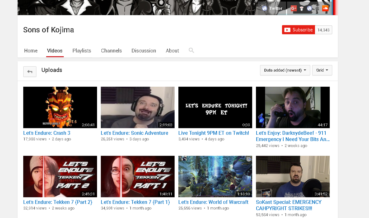Click the 3,494 views text
This screenshot has height=218, width=369.
point(189,139)
